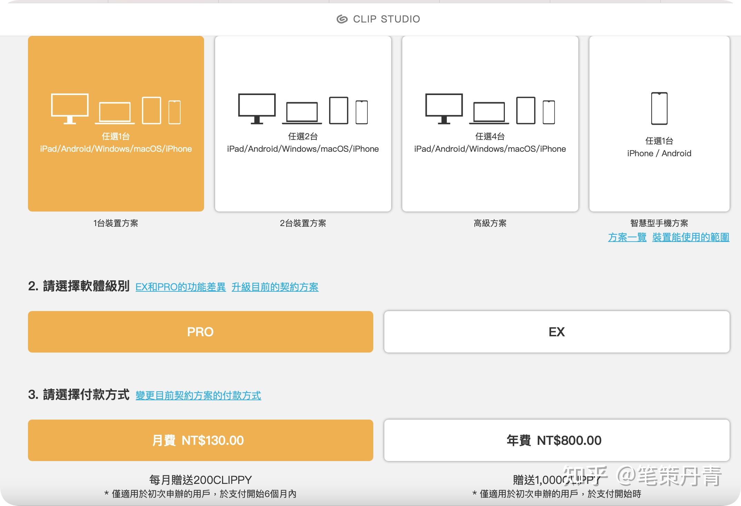This screenshot has height=506, width=741.
Task: Click the 每月贈送200CLIPPY text
Action: point(201,480)
